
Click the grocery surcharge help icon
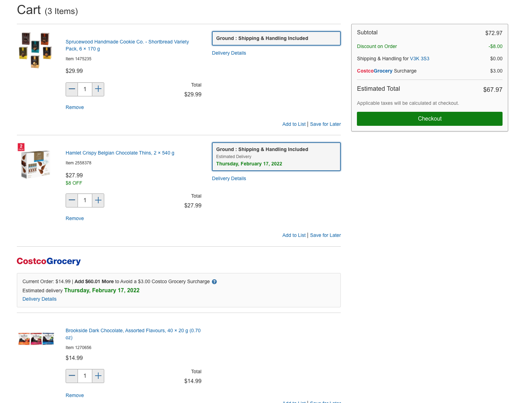pos(214,282)
